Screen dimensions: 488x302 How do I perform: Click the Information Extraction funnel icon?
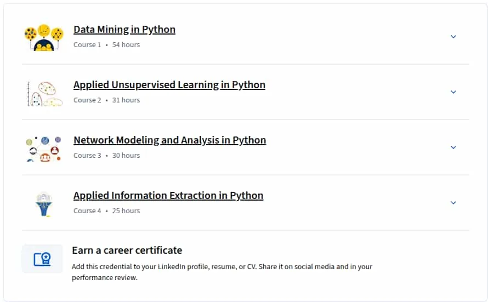[44, 204]
